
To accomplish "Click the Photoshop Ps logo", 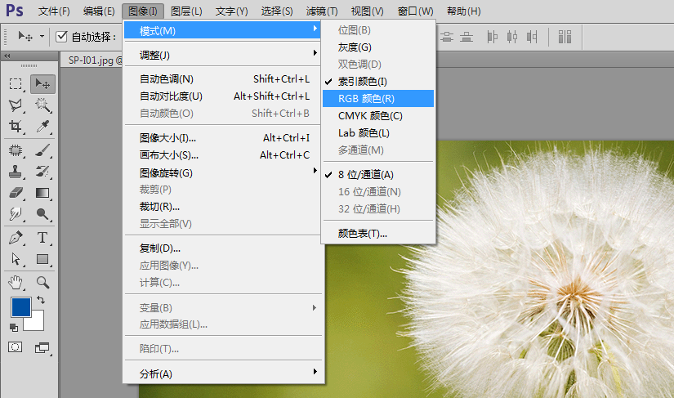I will (x=14, y=10).
